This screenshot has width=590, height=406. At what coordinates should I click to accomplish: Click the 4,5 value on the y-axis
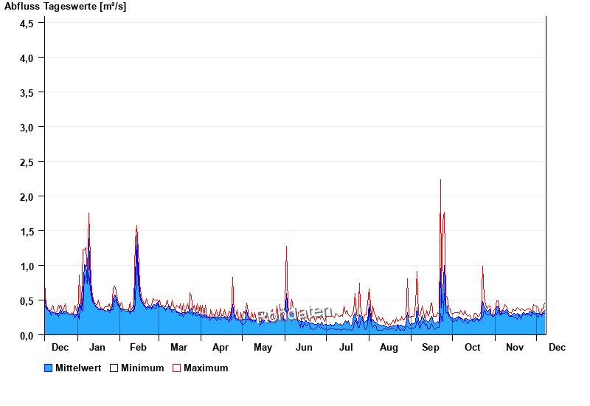point(27,23)
